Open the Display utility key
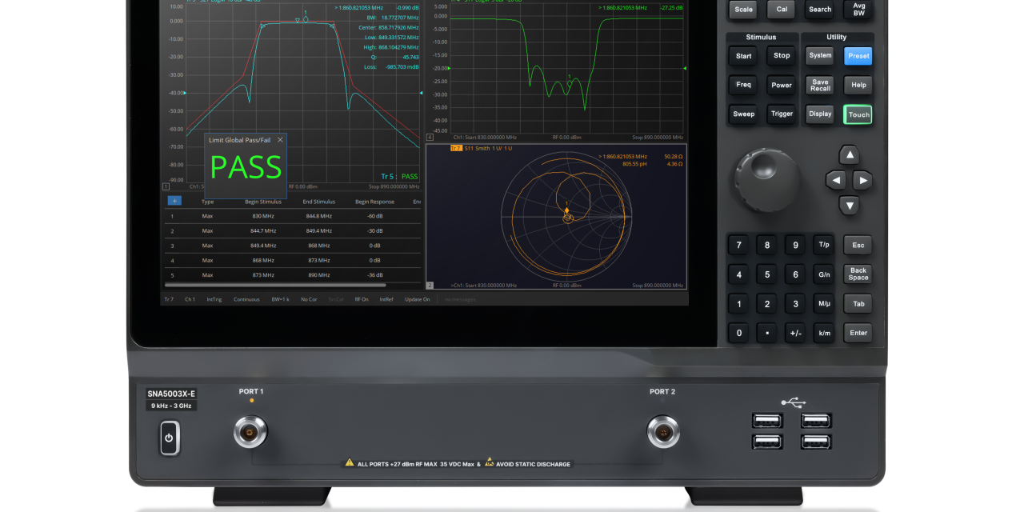The height and width of the screenshot is (512, 1024). 819,114
